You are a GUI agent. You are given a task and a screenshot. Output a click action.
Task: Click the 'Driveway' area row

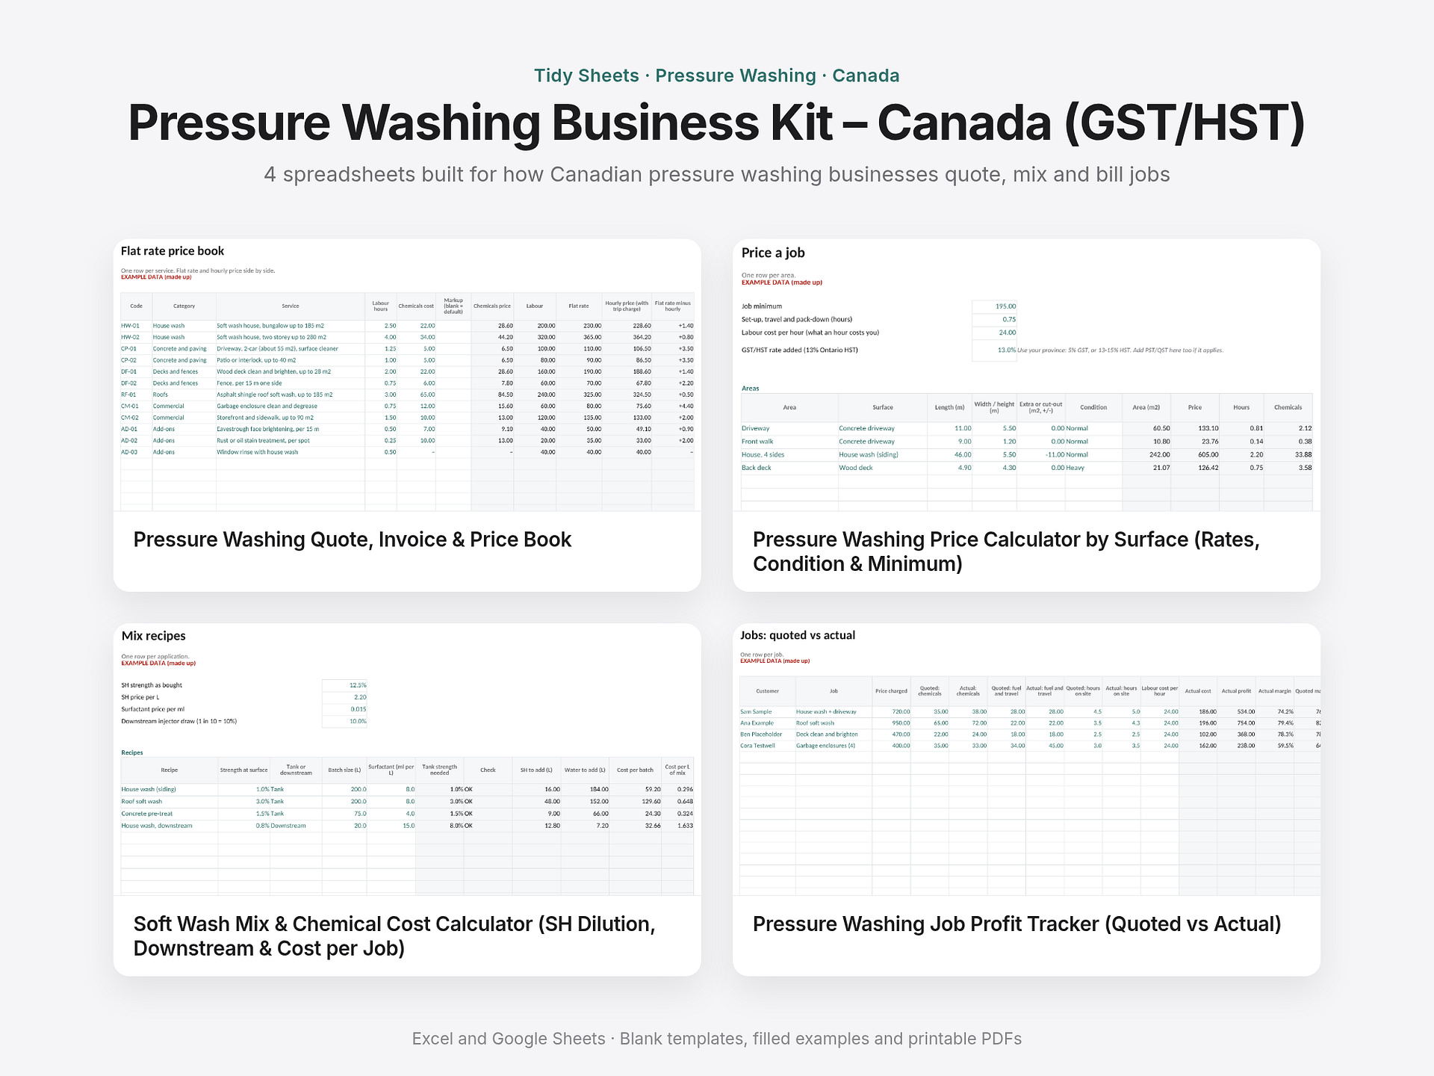point(1026,428)
